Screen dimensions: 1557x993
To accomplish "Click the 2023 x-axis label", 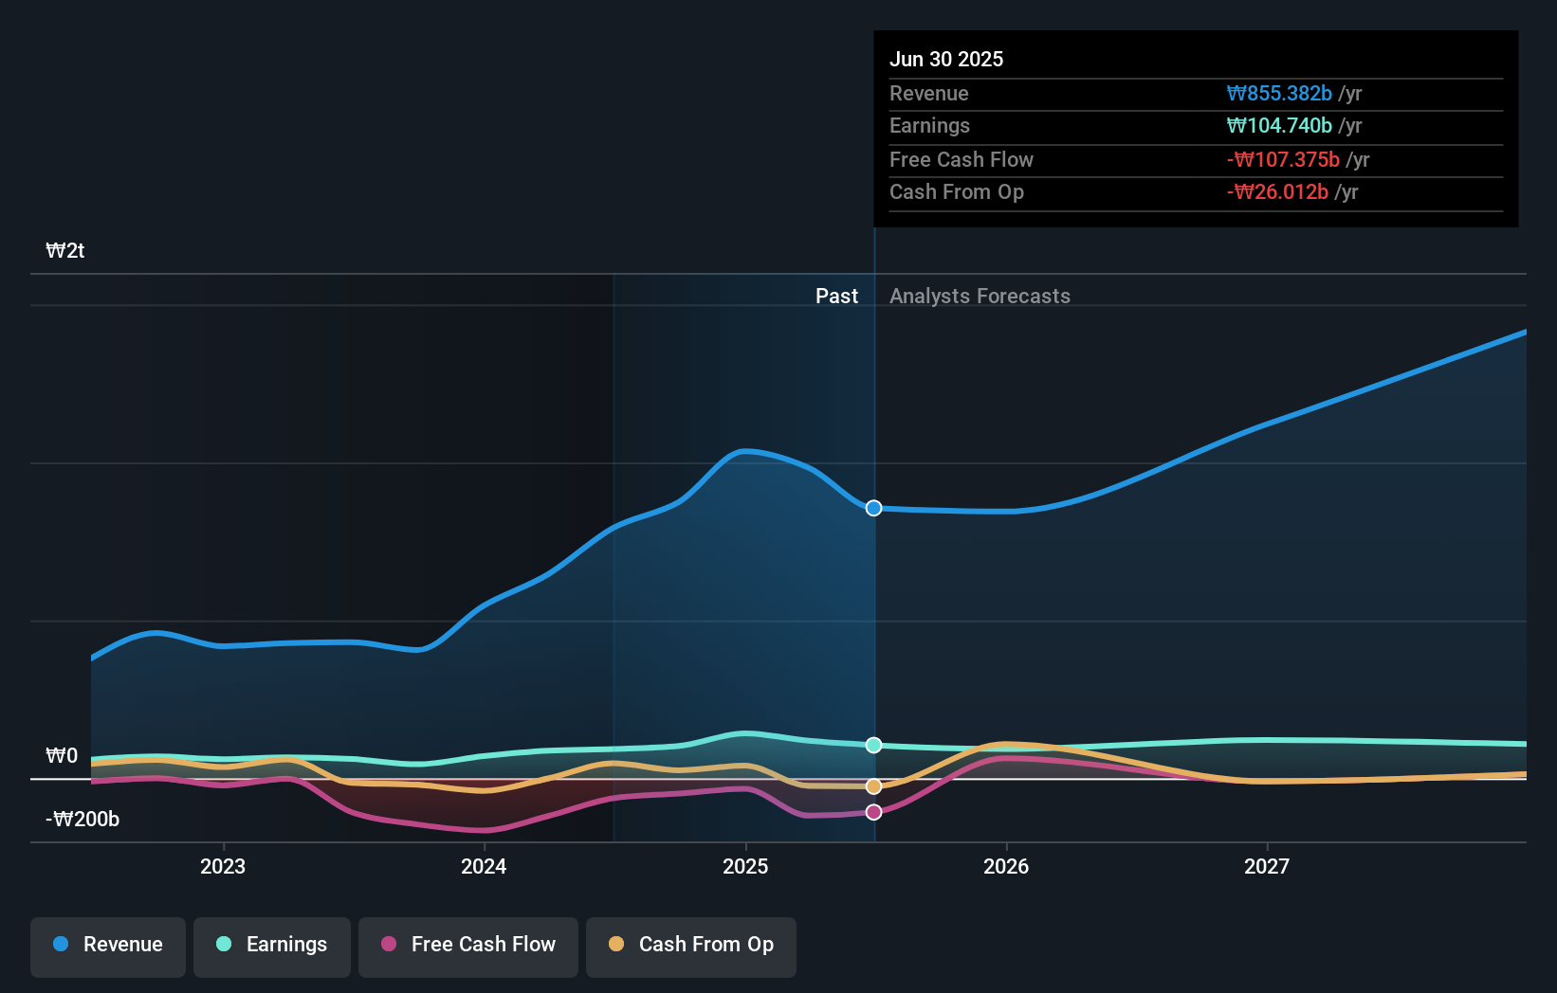I will [223, 866].
